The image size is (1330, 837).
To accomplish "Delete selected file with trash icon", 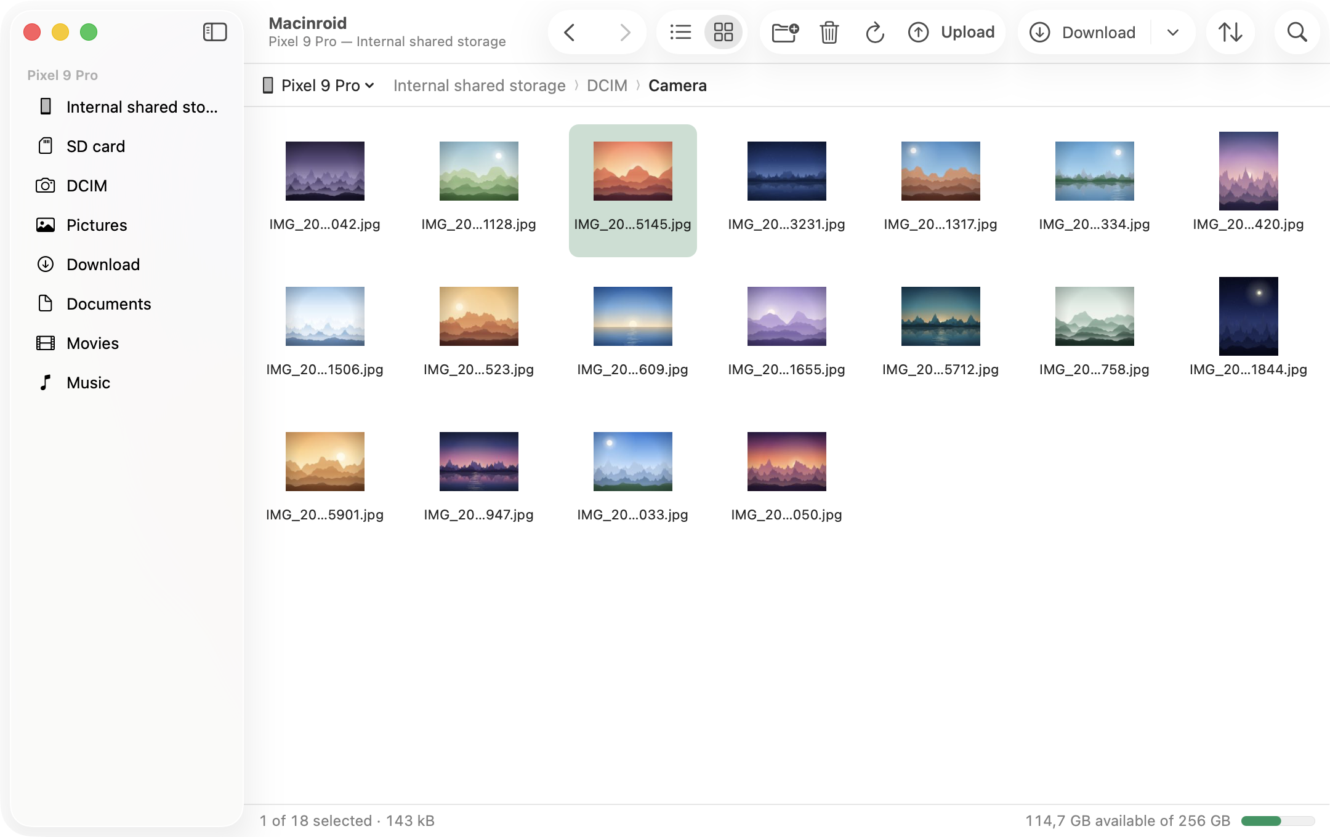I will (x=829, y=32).
